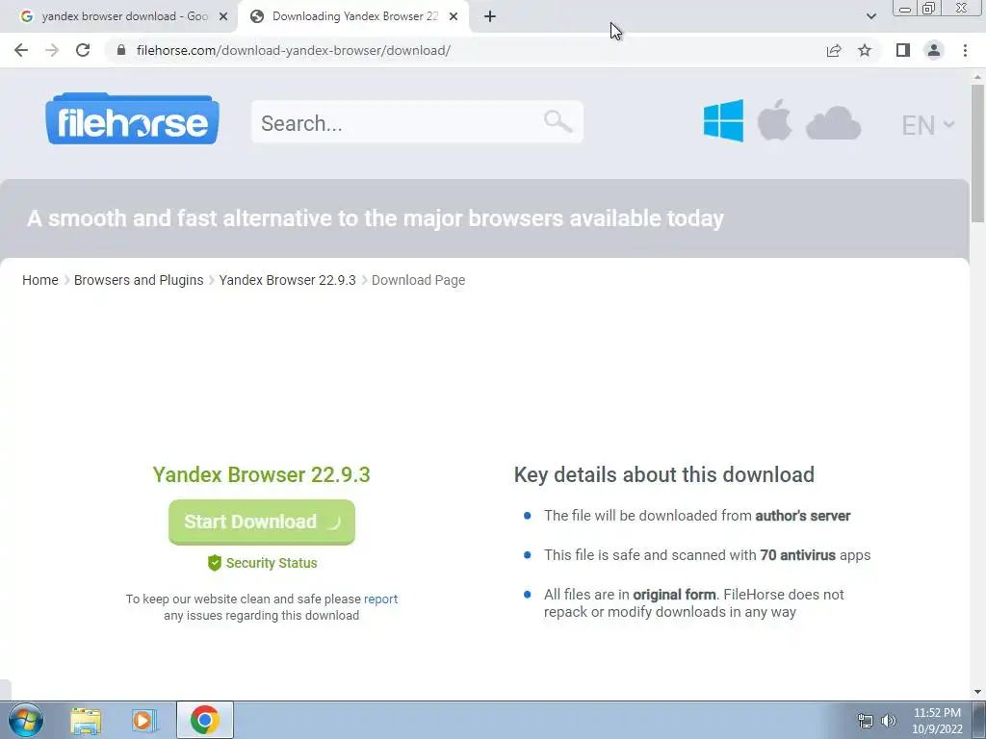Select the Apple Mac platform icon
The width and height of the screenshot is (986, 739).
point(774,119)
